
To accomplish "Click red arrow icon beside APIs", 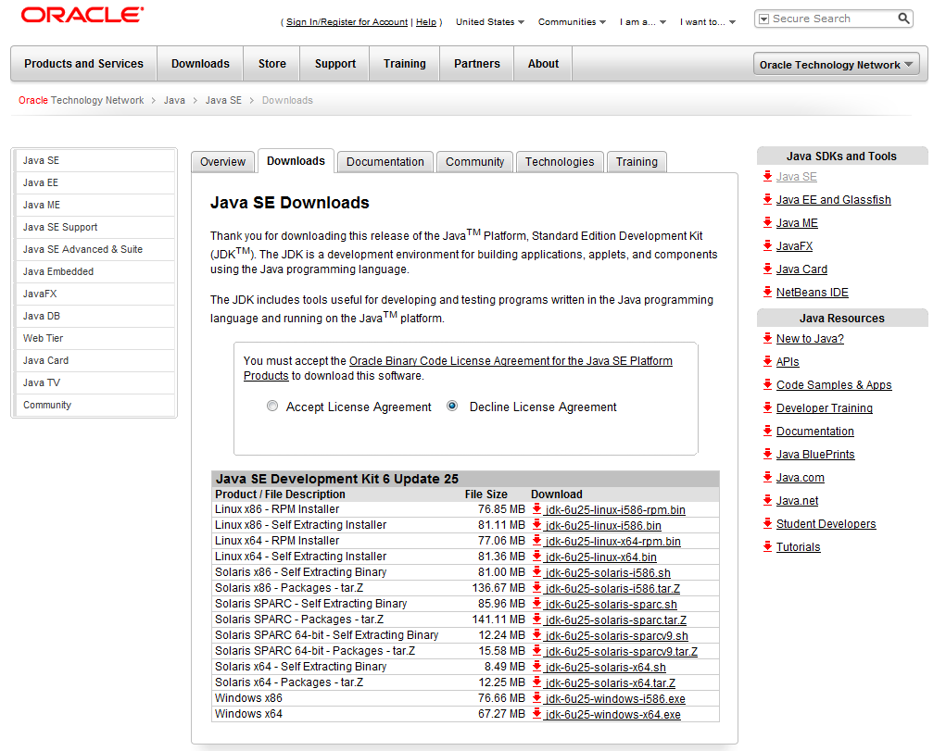I will (767, 361).
